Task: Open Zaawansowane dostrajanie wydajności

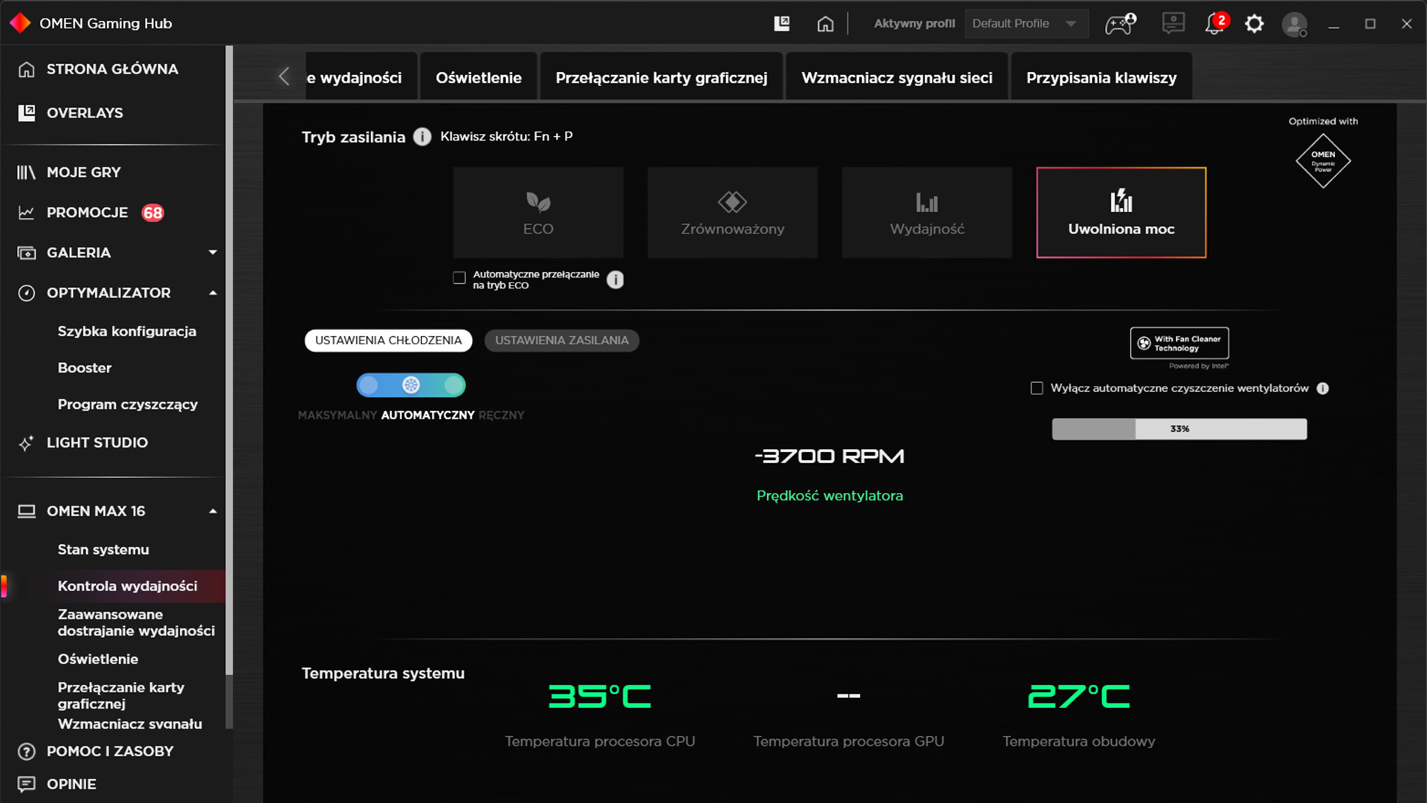Action: click(x=136, y=622)
